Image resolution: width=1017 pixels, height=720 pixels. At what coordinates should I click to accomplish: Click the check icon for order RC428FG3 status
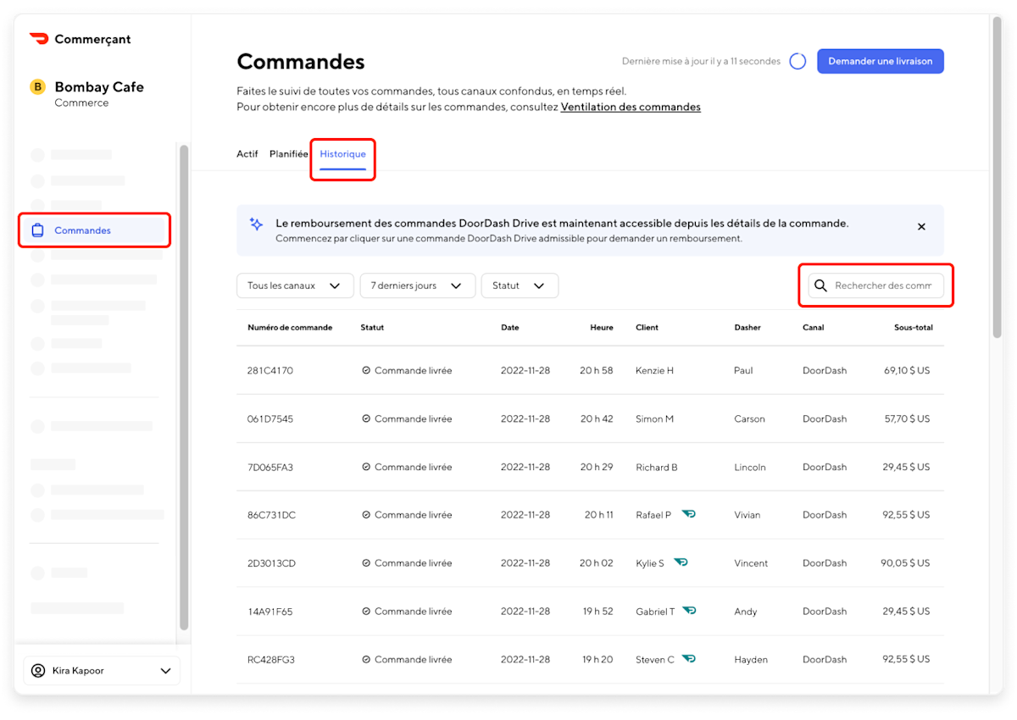(366, 659)
